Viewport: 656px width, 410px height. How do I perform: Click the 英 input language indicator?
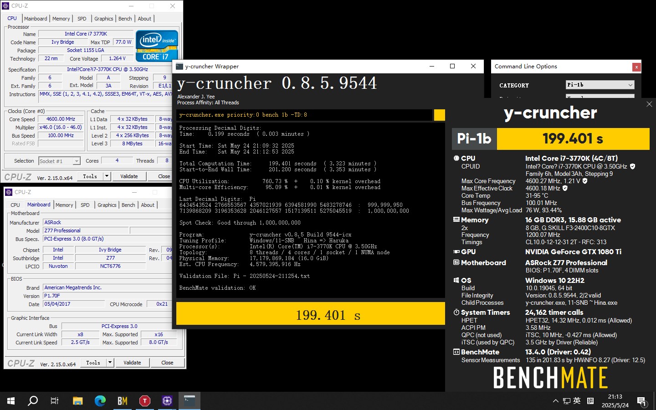[577, 400]
